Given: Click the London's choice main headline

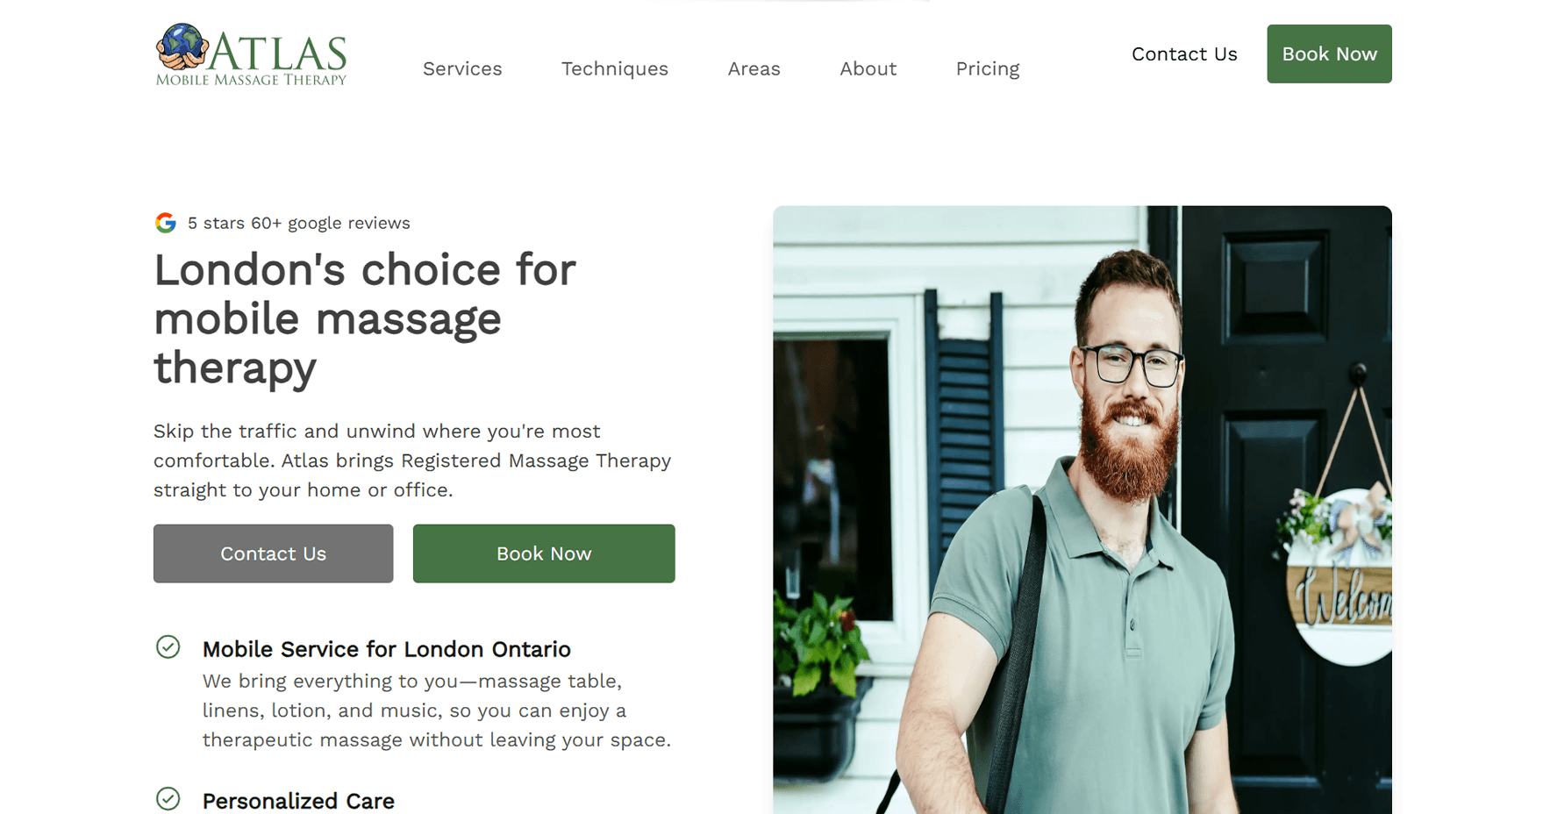Looking at the screenshot, I should [x=365, y=318].
